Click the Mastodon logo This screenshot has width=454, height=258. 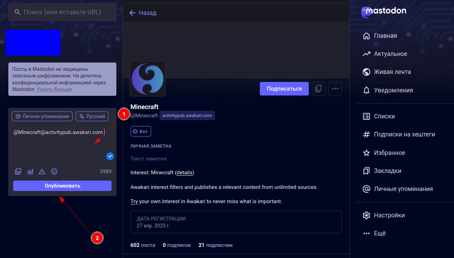pos(383,11)
